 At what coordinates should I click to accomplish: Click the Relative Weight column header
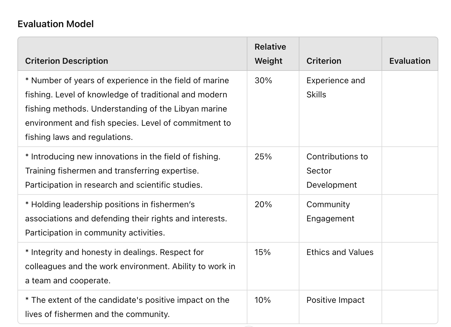click(270, 54)
